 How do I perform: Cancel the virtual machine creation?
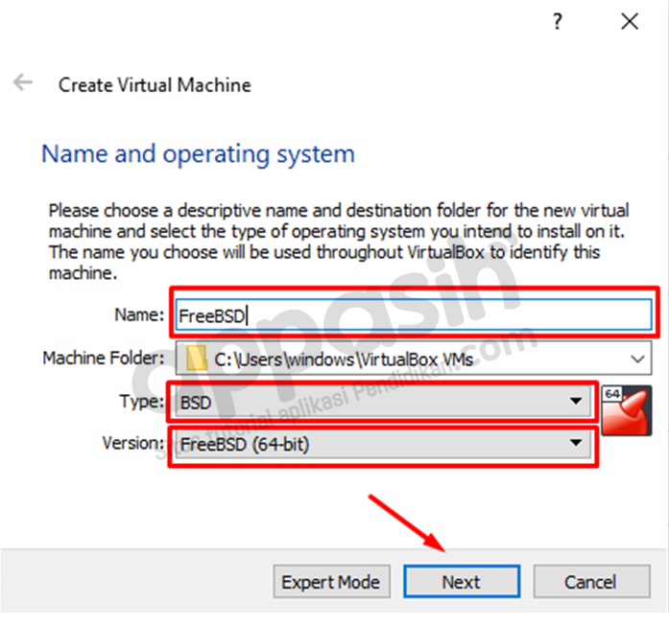591,582
